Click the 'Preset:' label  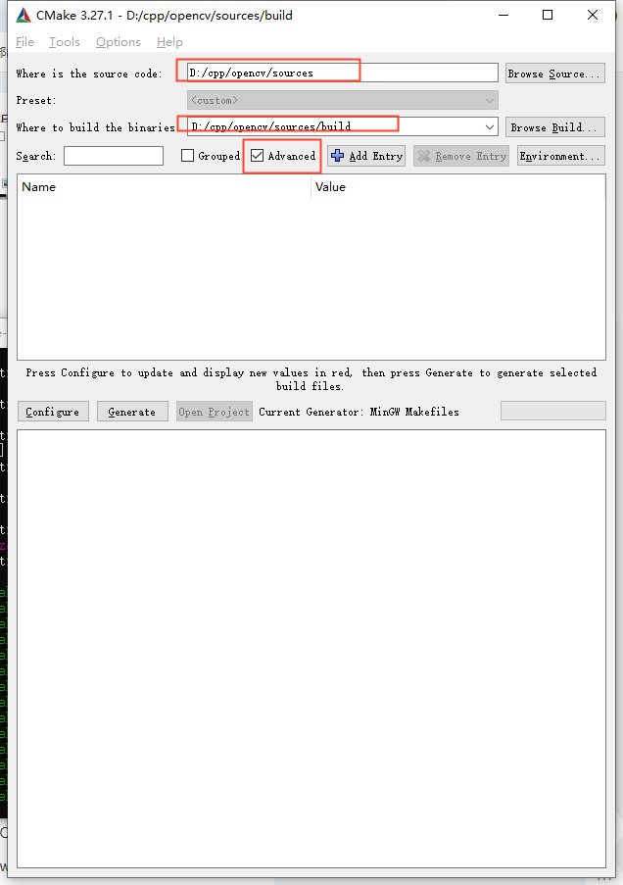[36, 101]
